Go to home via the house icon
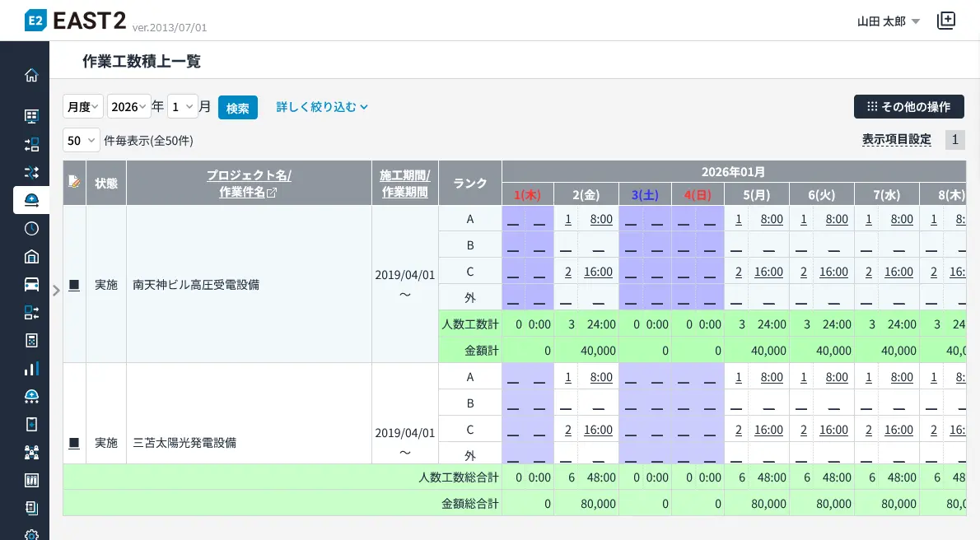 (31, 76)
